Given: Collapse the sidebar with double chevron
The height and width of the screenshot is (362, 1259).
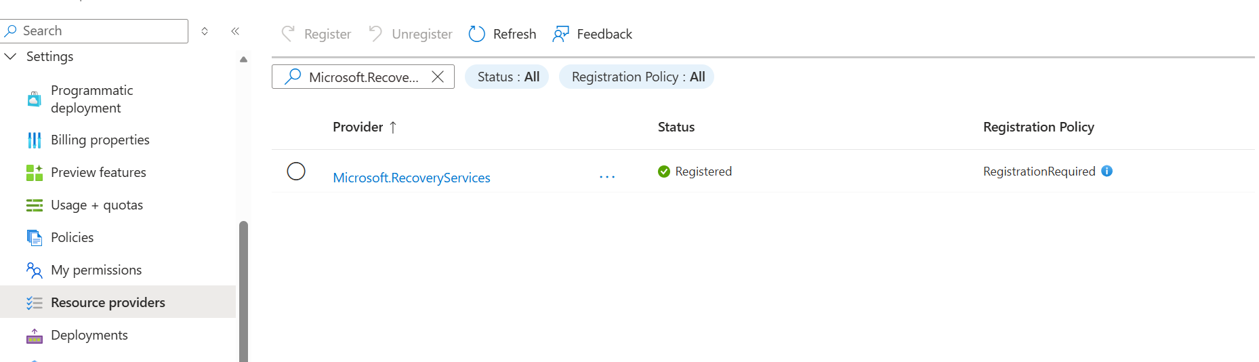Looking at the screenshot, I should [x=235, y=31].
